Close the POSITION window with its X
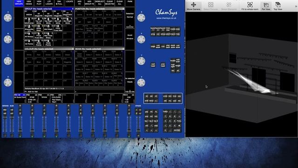The width and height of the screenshot is (298, 168). (x=123, y=9)
